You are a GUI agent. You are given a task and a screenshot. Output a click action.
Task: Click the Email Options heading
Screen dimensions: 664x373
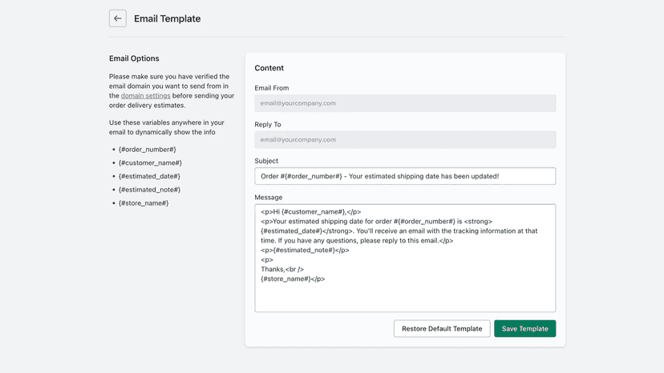[134, 58]
